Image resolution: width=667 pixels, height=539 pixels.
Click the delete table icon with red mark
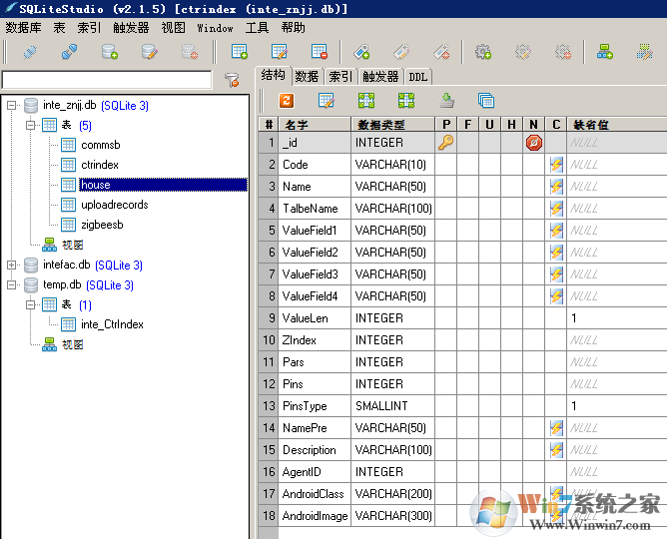click(x=320, y=51)
